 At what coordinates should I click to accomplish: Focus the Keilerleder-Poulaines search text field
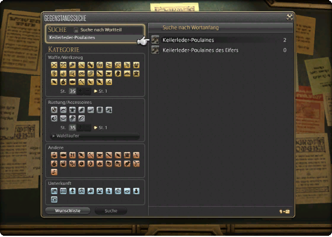coord(95,38)
